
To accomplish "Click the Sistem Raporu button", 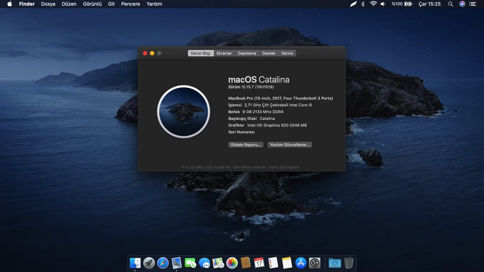I will pyautogui.click(x=246, y=145).
